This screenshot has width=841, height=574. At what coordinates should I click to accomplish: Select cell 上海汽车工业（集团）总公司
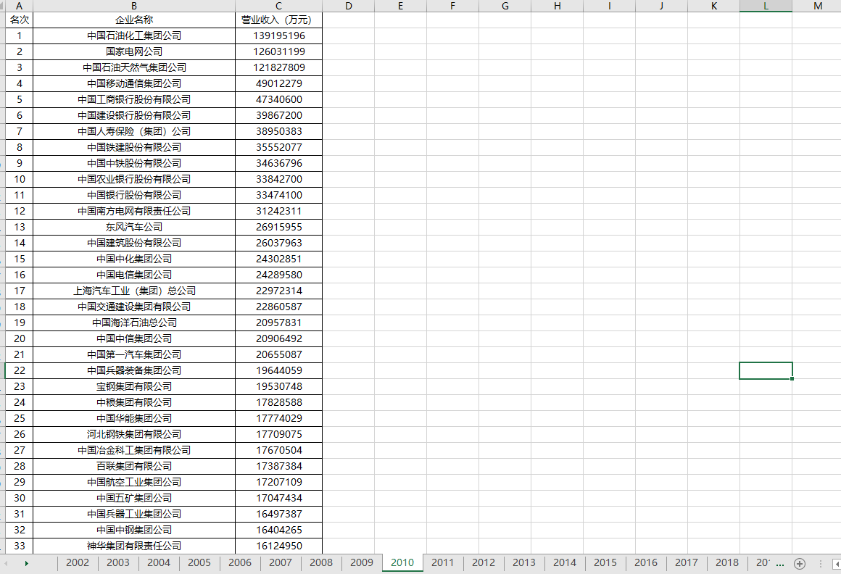point(134,291)
